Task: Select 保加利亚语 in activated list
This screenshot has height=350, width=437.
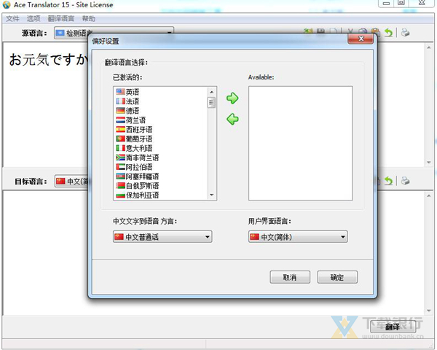Action: click(x=161, y=195)
